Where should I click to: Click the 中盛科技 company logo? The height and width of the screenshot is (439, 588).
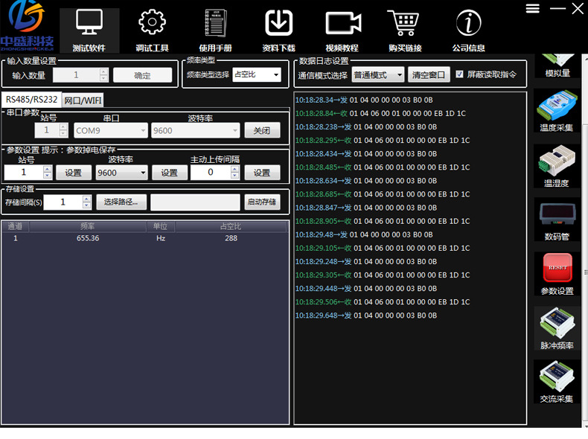click(27, 25)
